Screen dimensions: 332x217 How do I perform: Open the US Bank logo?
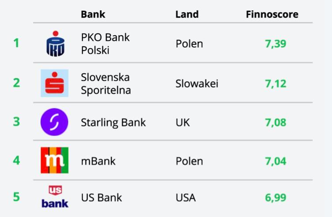[55, 197]
